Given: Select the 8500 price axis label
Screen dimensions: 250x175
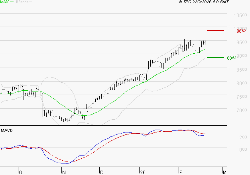Looking at the screenshot, I should 242,70.
